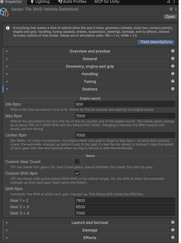Image resolution: width=181 pixels, height=243 pixels.
Task: Click the Custom Gear Count label
Action: pos(23,162)
